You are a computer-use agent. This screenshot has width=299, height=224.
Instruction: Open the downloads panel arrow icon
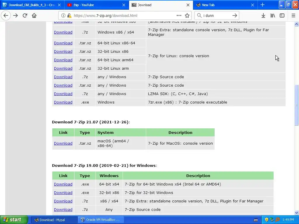[x=263, y=15]
